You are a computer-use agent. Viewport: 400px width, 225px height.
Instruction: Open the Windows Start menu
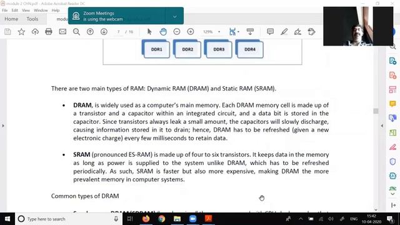click(x=7, y=219)
